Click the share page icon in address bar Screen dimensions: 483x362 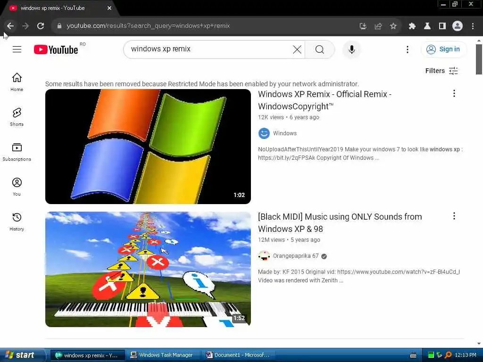pos(378,26)
